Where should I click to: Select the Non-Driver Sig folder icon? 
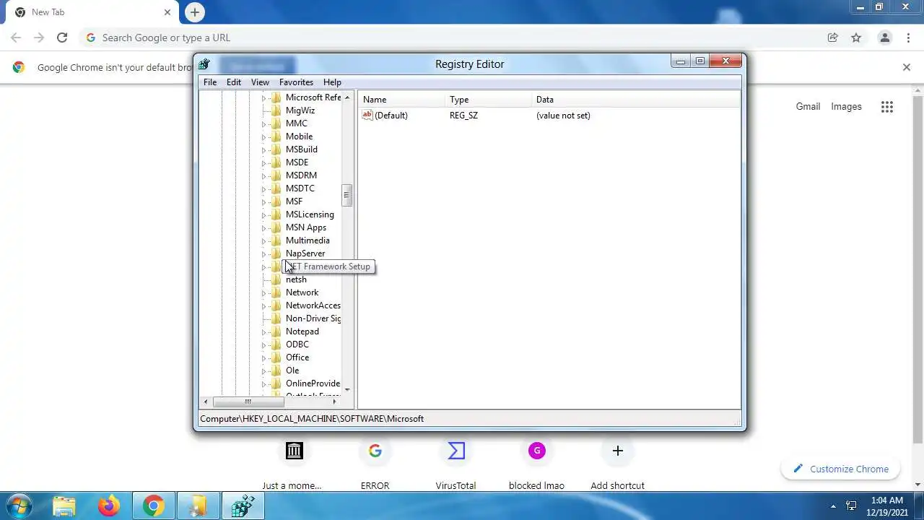pyautogui.click(x=276, y=318)
